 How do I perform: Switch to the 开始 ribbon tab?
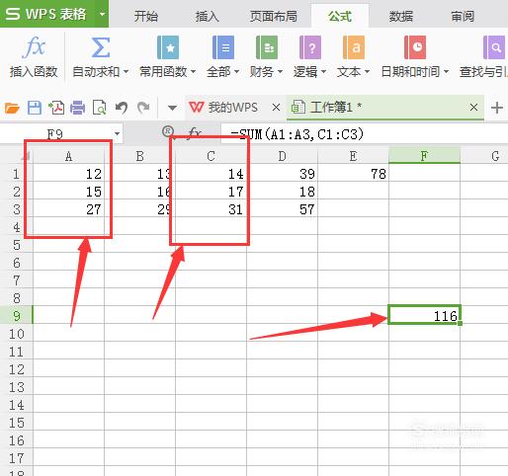click(146, 16)
